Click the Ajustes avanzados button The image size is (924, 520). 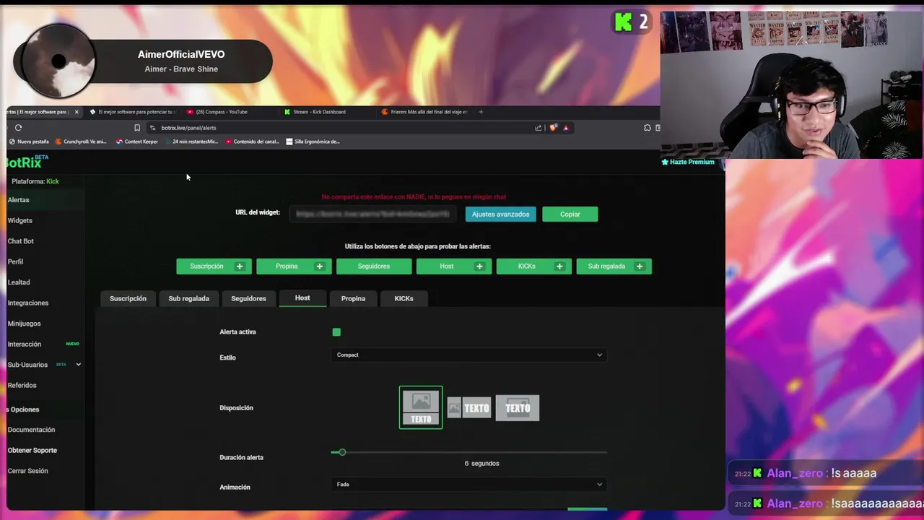(501, 214)
